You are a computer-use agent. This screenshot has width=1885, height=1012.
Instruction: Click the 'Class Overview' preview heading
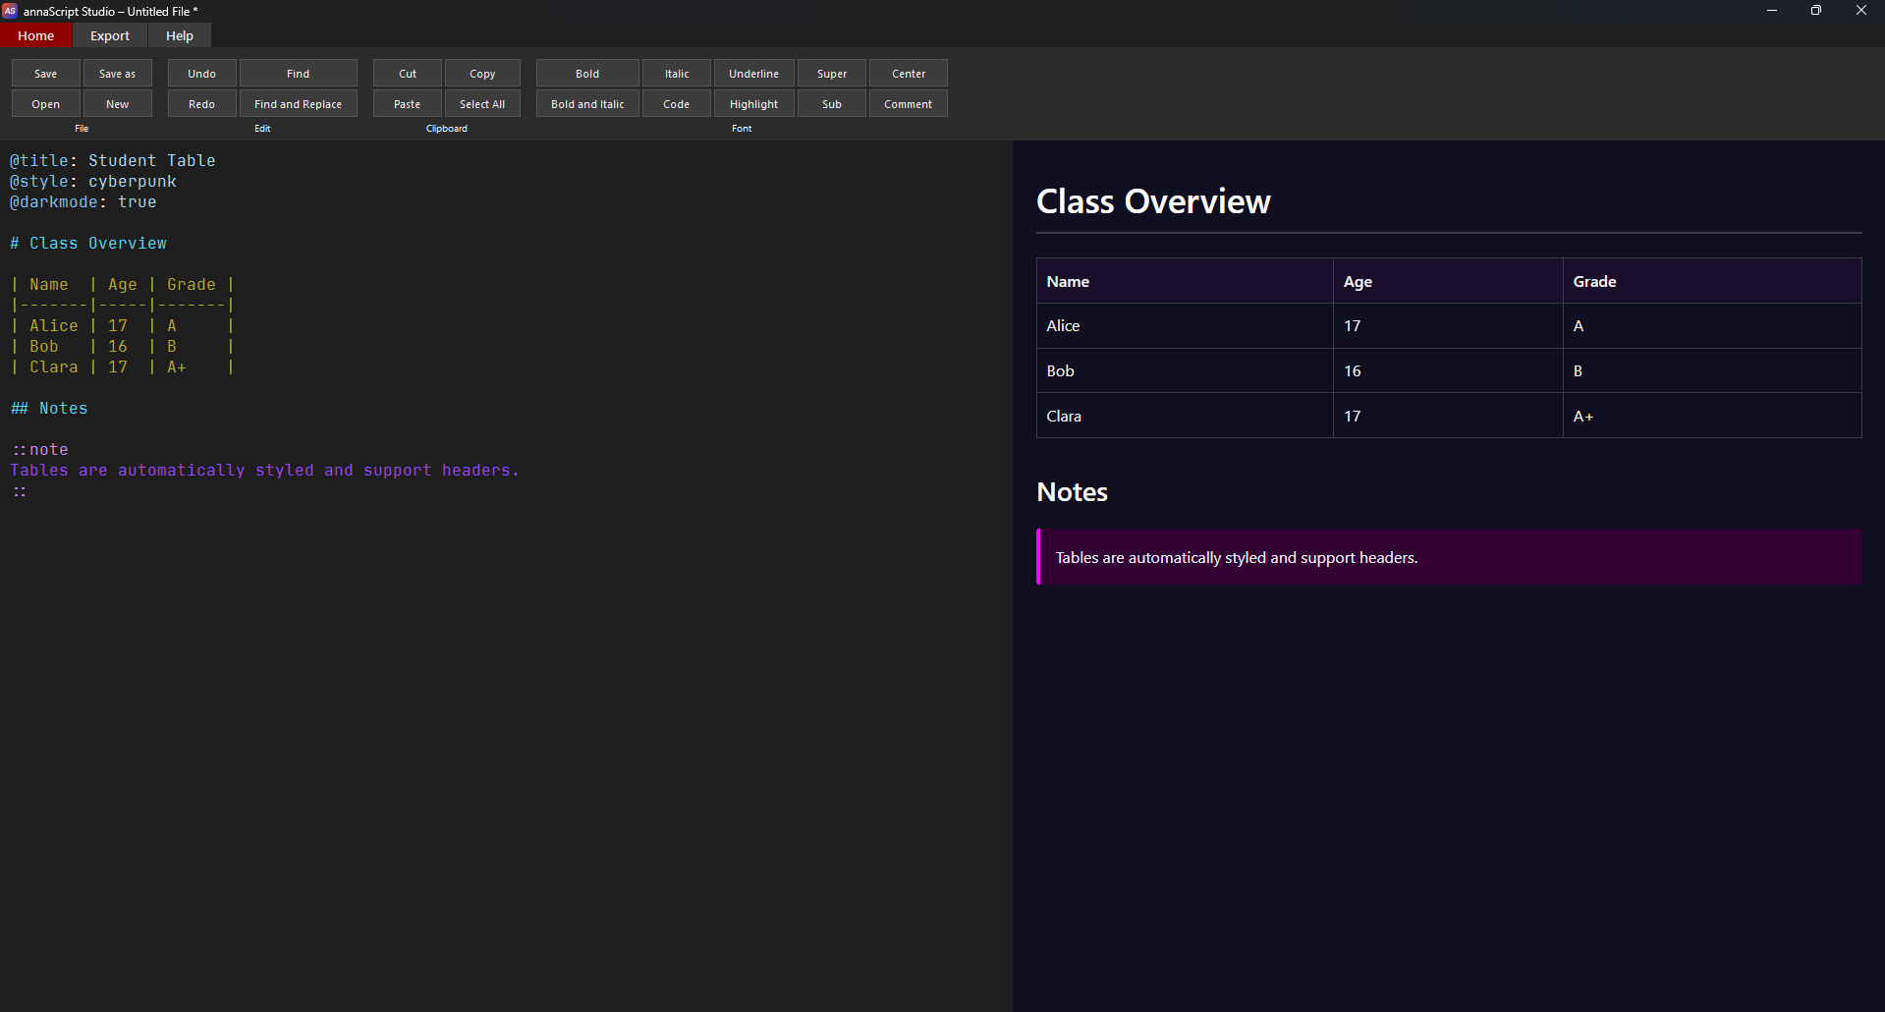[1153, 201]
